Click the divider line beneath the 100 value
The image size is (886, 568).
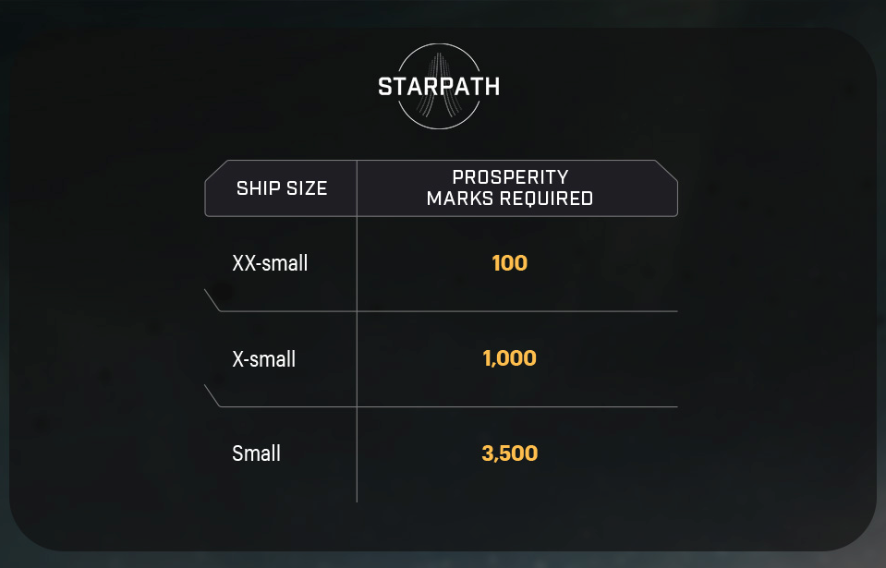510,311
